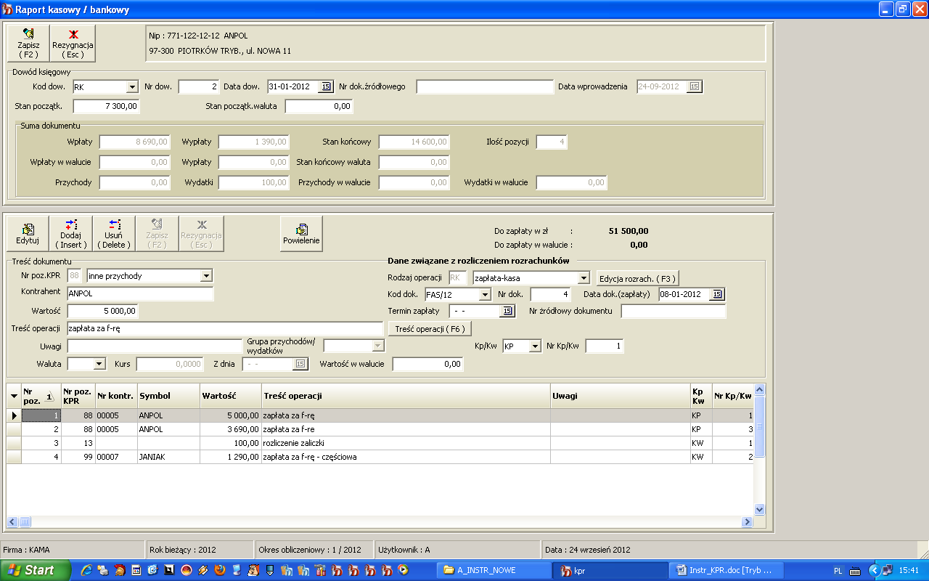The height and width of the screenshot is (581, 929).
Task: Click the Kontrahent field containing ANPOL
Action: pos(140,293)
